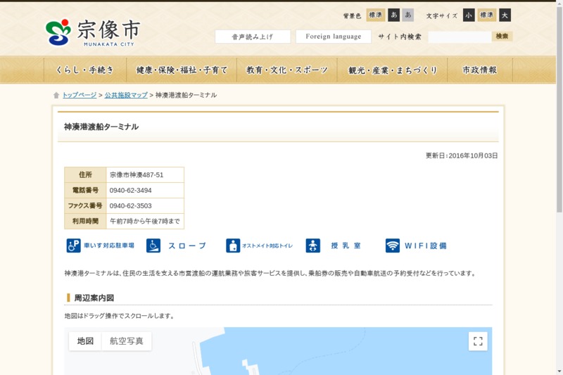Image resolution: width=563 pixels, height=375 pixels.
Task: Select the 標準 background color option
Action: 376,15
